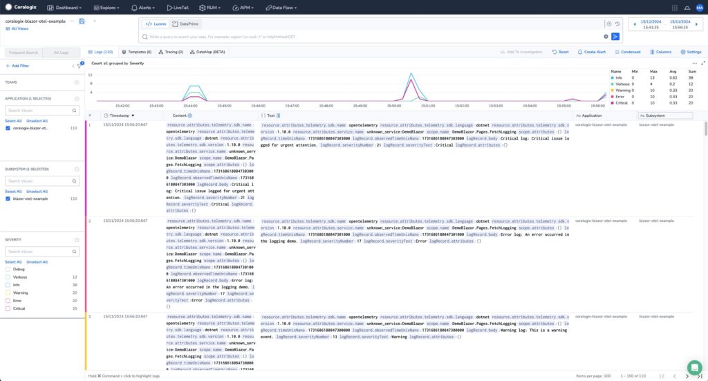Open the Templates (6) tab
Screen dimensions: 708x381
(x=137, y=52)
